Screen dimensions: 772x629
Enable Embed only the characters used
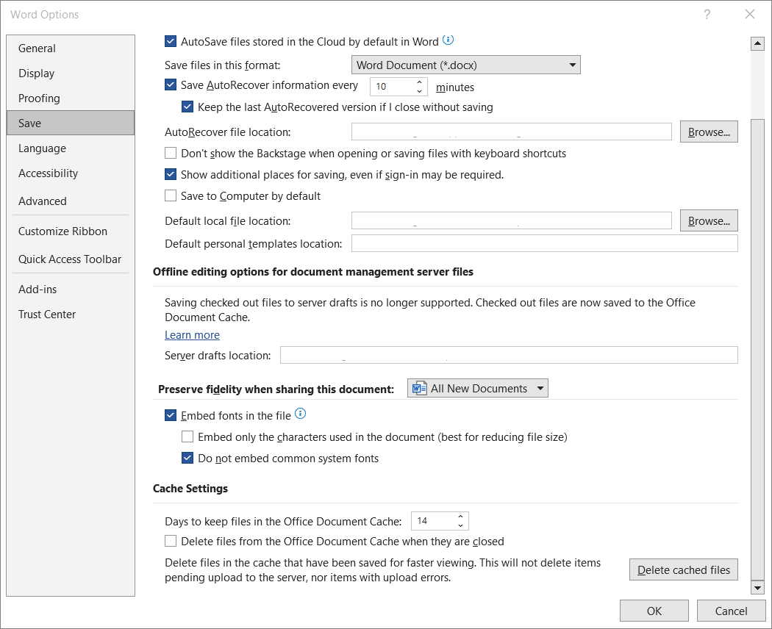187,436
